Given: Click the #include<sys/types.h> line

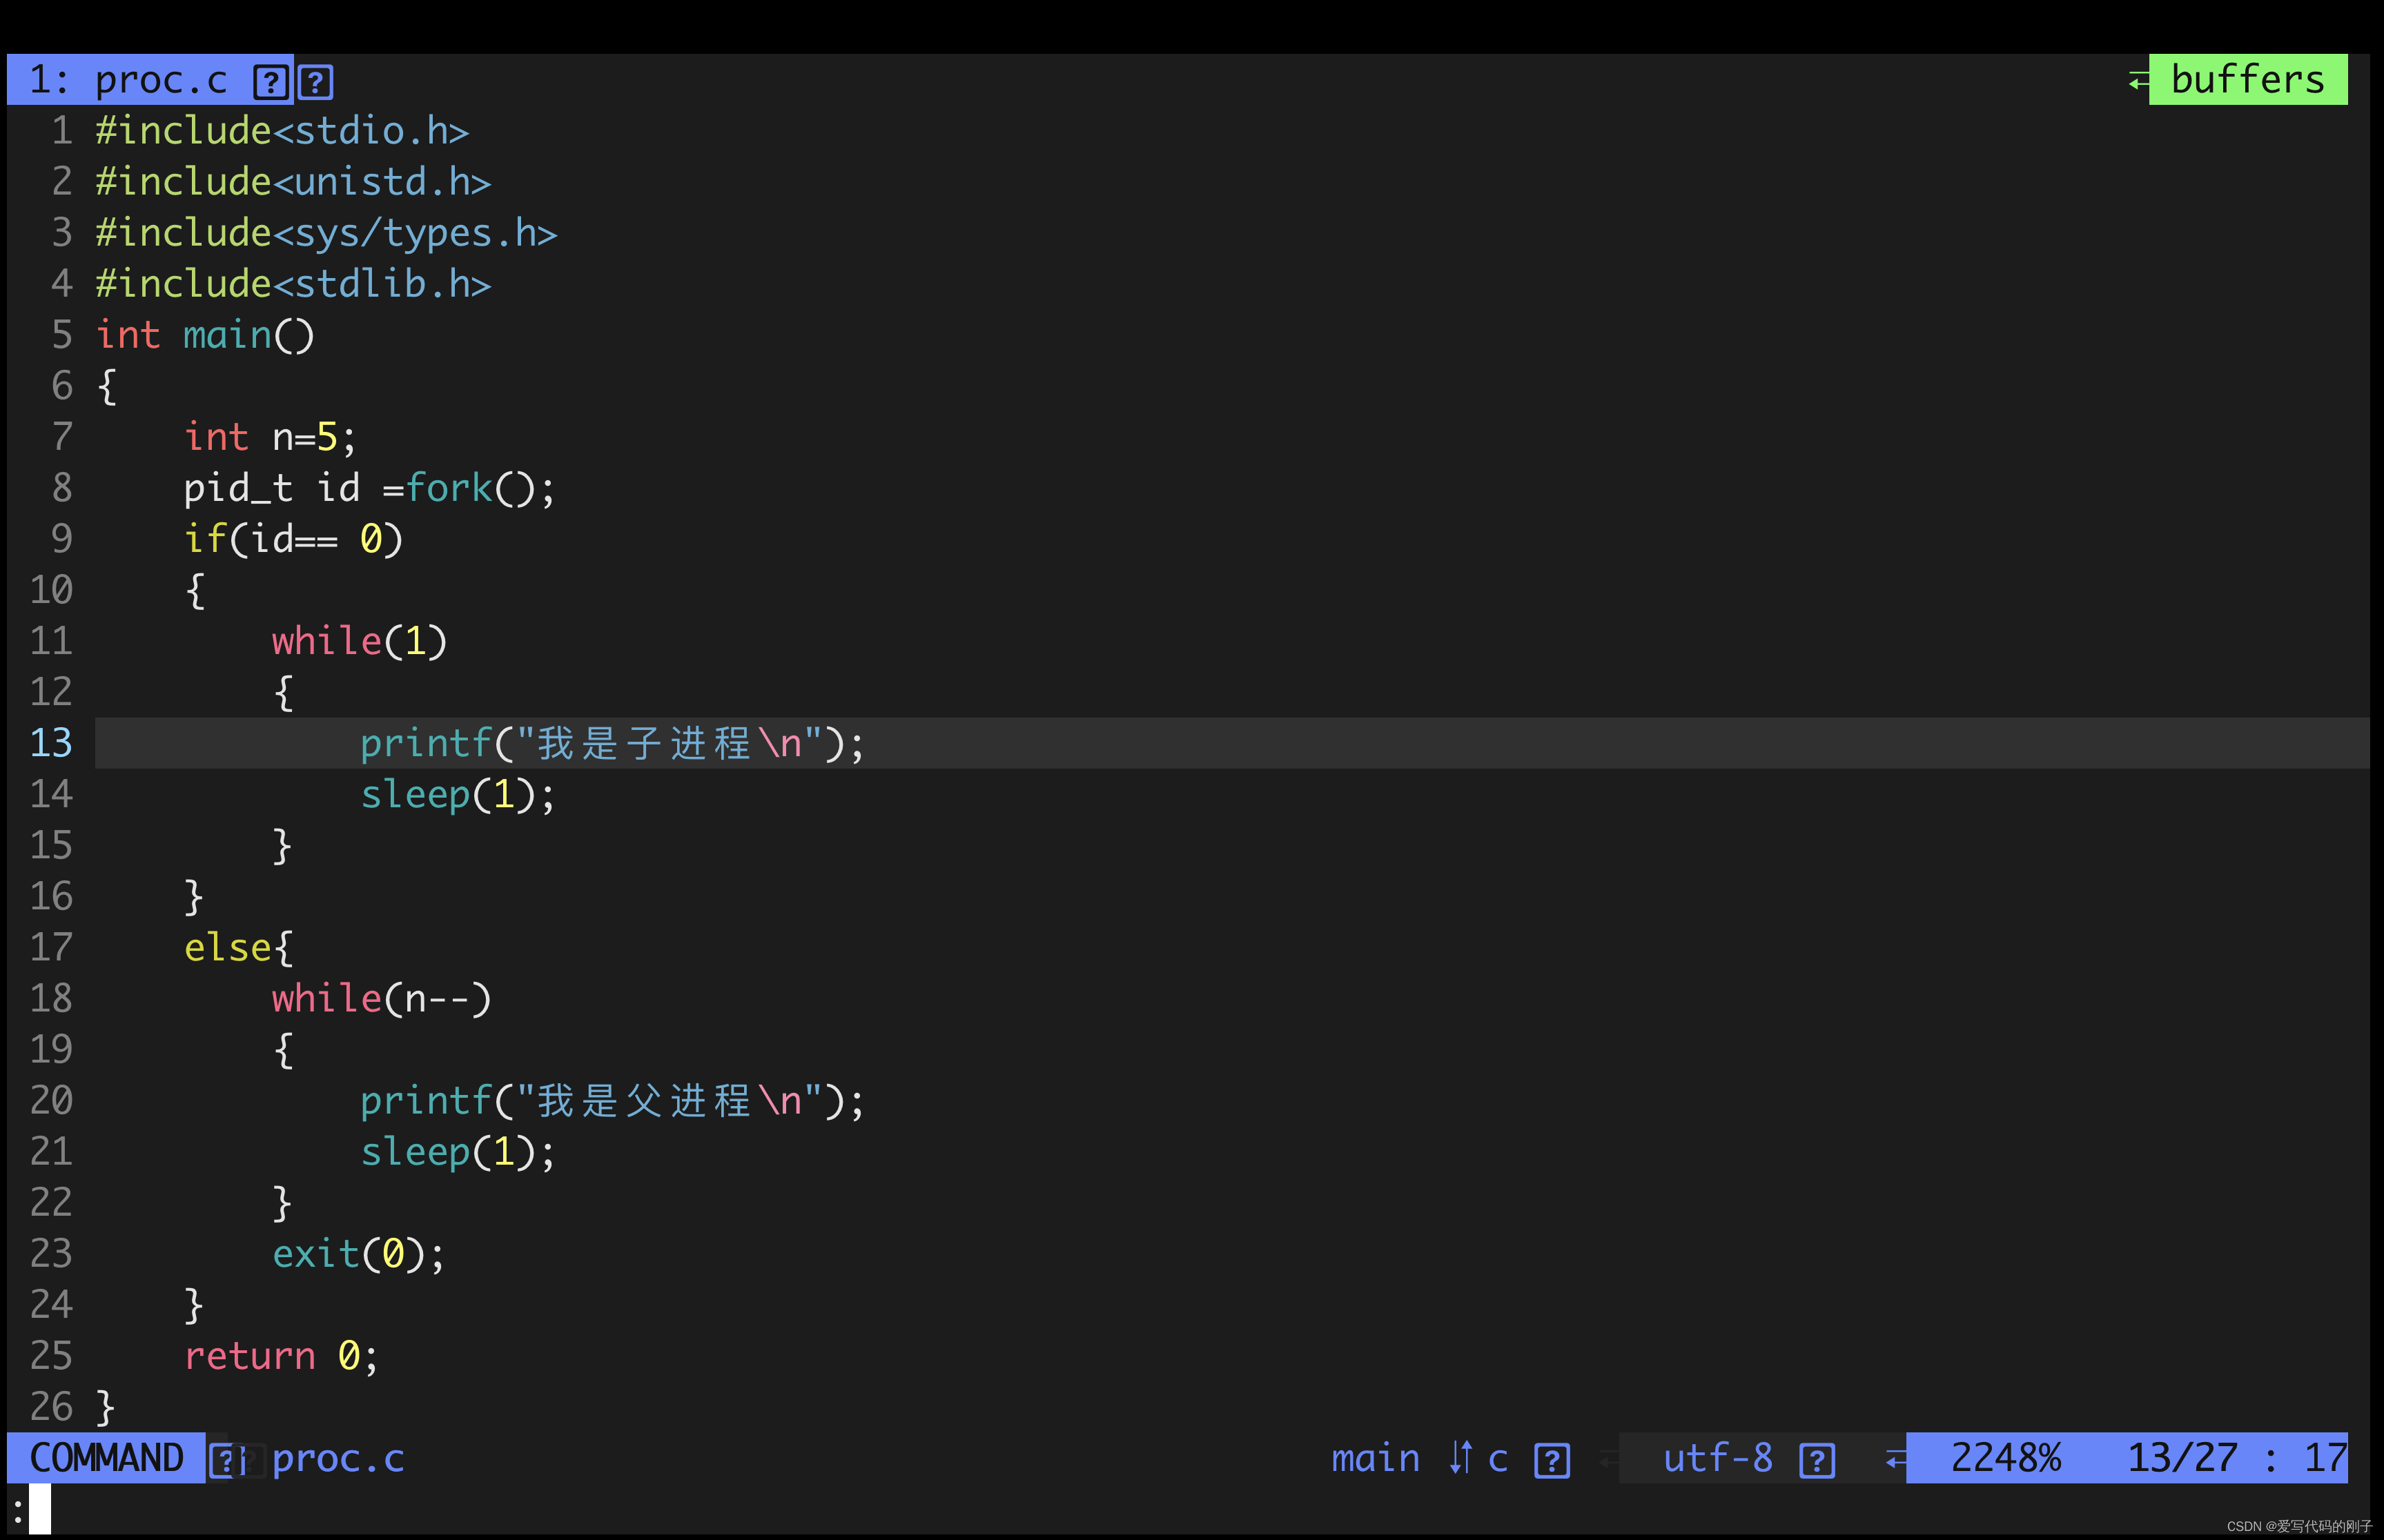Looking at the screenshot, I should [x=326, y=233].
